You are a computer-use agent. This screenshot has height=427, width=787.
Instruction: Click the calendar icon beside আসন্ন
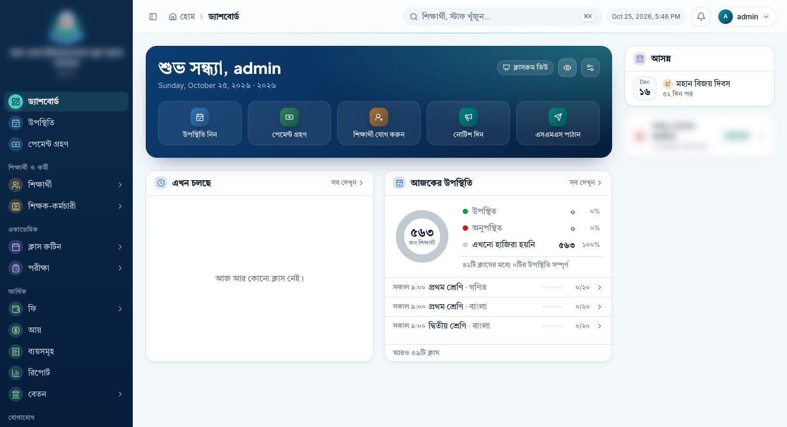[x=640, y=59]
